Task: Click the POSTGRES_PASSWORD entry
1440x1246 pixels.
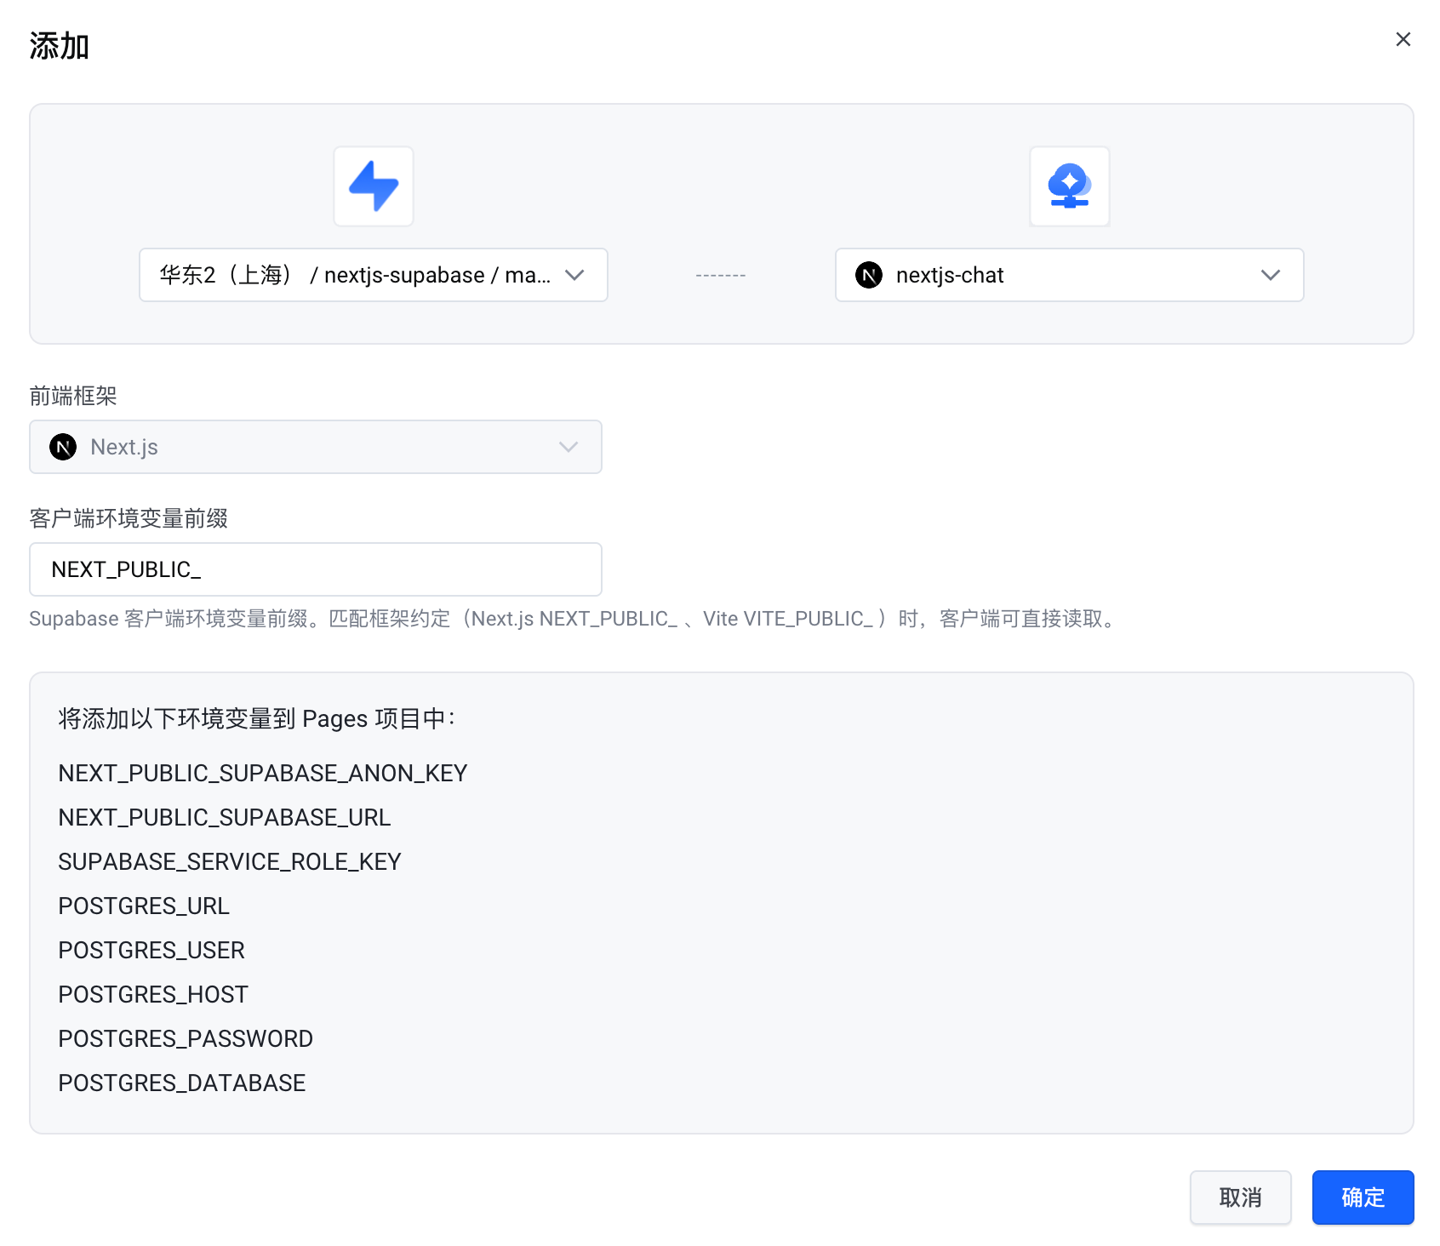Action: 186,1038
